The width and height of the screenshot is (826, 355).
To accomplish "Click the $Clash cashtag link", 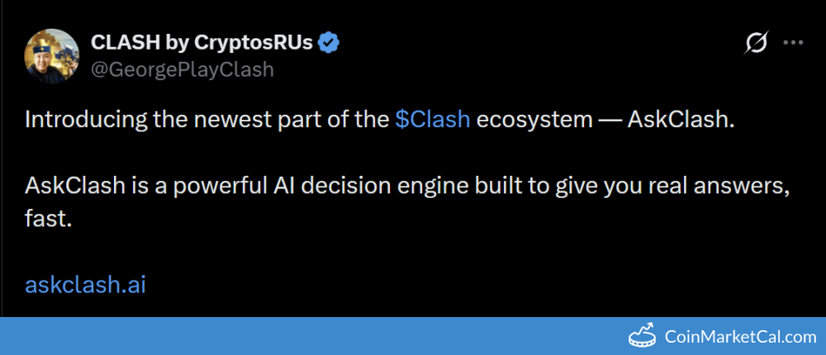I will click(433, 120).
